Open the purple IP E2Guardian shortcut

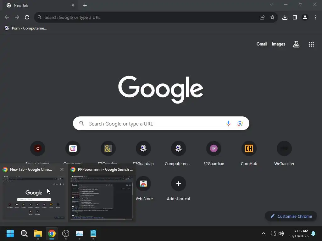click(214, 153)
